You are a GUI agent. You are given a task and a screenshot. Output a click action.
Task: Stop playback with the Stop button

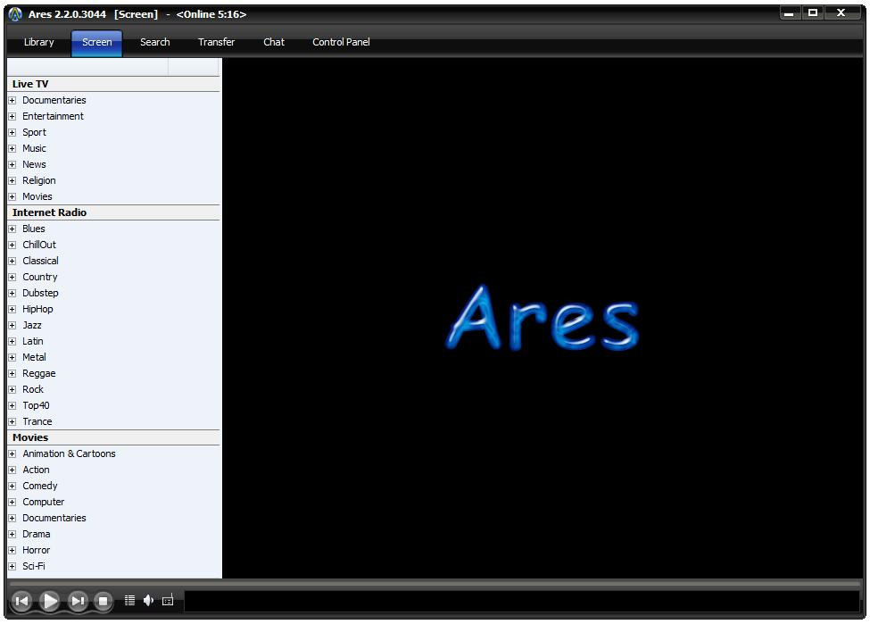pos(104,602)
